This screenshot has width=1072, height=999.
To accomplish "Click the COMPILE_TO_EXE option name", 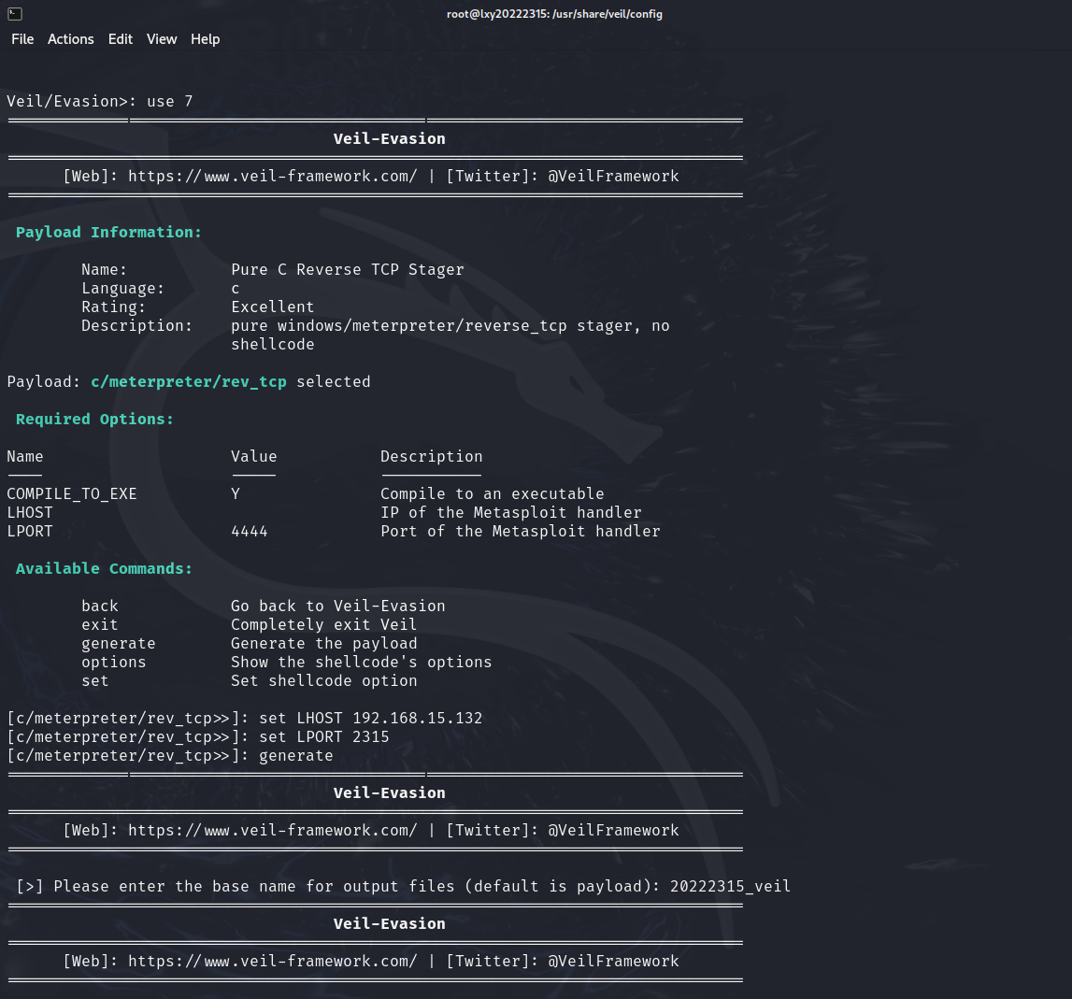I will [72, 493].
